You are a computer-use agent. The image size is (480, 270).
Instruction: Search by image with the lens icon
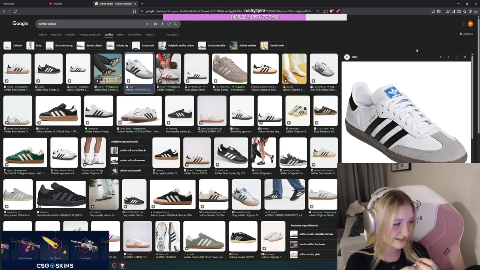pyautogui.click(x=169, y=24)
